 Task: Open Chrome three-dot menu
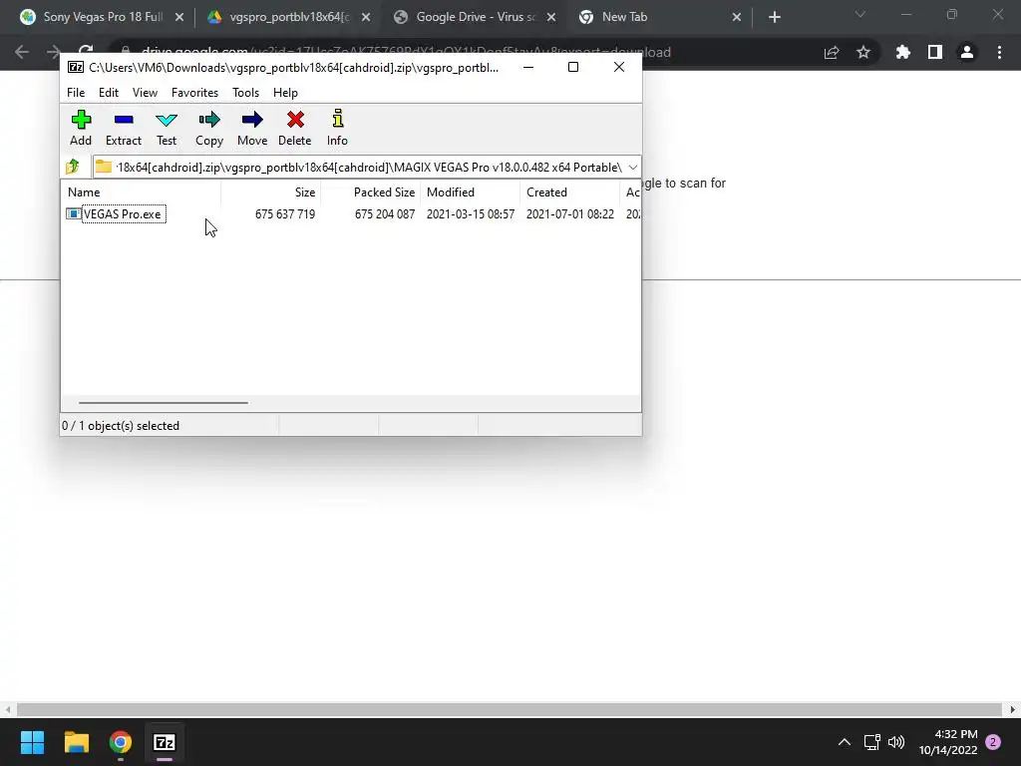999,52
